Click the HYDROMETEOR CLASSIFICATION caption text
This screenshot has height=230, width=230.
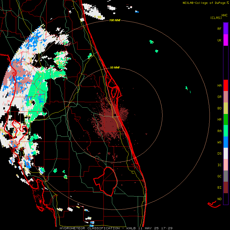[90, 228]
